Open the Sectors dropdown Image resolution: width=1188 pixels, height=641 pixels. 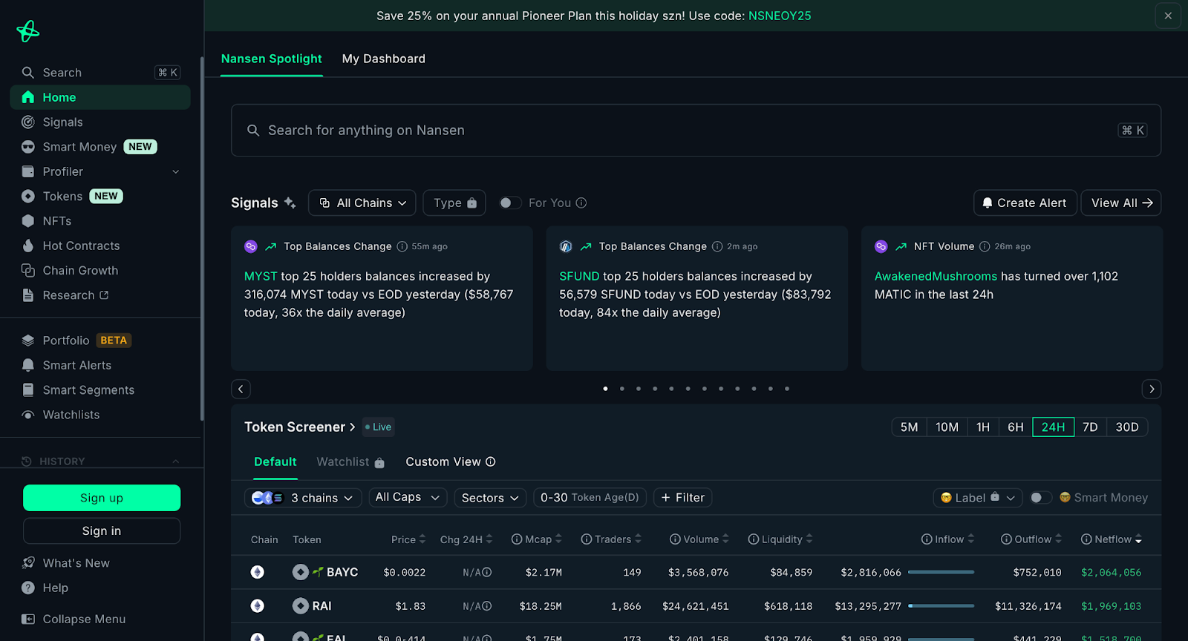(490, 498)
